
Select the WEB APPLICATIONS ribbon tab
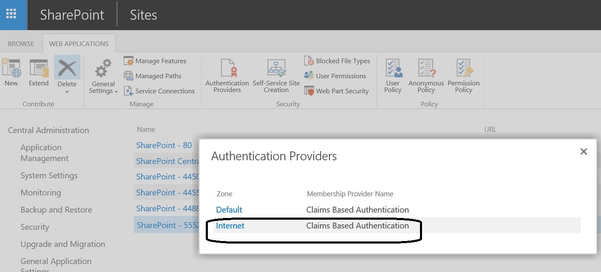[78, 43]
